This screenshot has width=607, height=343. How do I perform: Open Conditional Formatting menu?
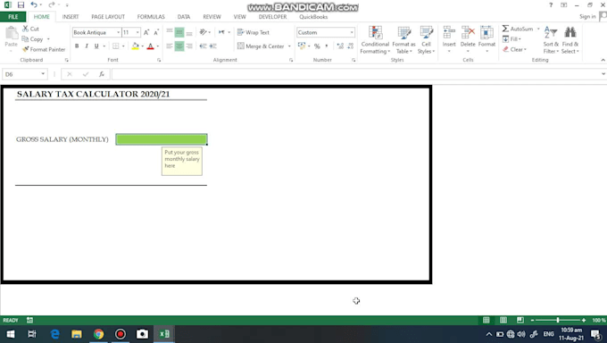point(375,40)
